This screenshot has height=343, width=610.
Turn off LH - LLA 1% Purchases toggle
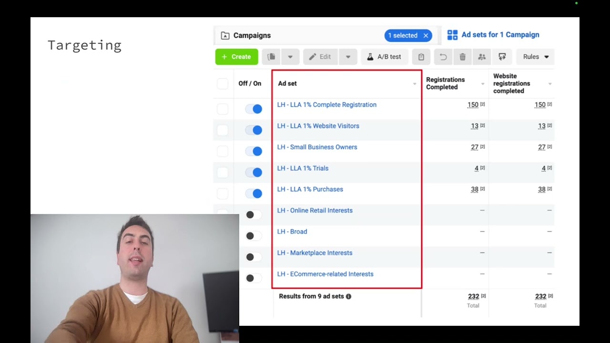(x=254, y=193)
